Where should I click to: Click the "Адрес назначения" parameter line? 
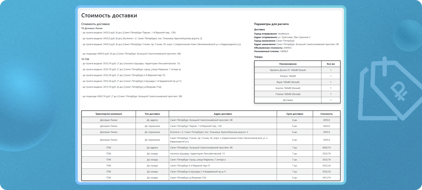(x=296, y=44)
